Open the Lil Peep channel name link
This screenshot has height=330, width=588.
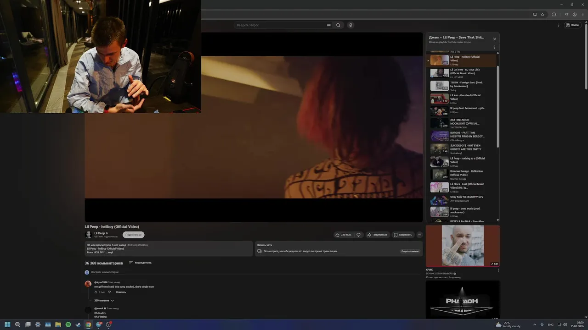click(x=100, y=233)
